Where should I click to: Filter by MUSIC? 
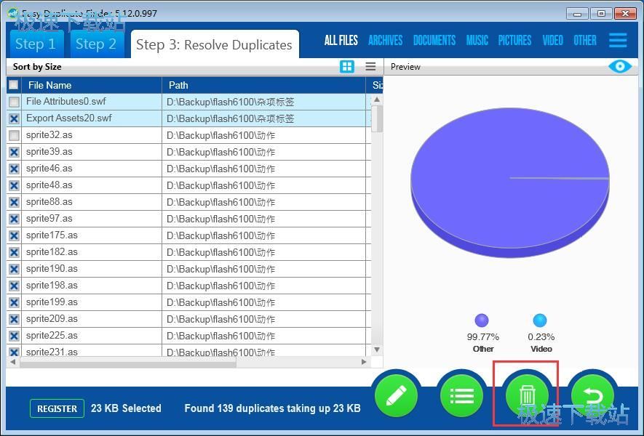click(x=477, y=40)
